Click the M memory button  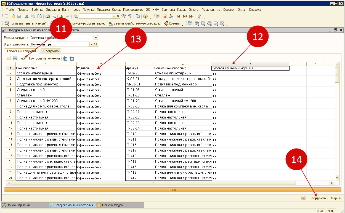pyautogui.click(x=179, y=16)
